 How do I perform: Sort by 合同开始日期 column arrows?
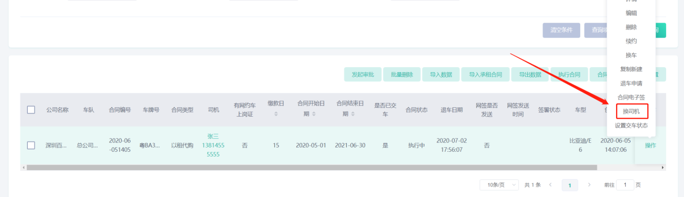(x=314, y=114)
